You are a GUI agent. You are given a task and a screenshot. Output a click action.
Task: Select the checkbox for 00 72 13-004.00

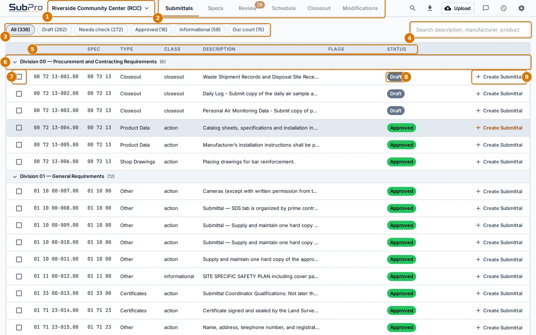click(x=19, y=128)
